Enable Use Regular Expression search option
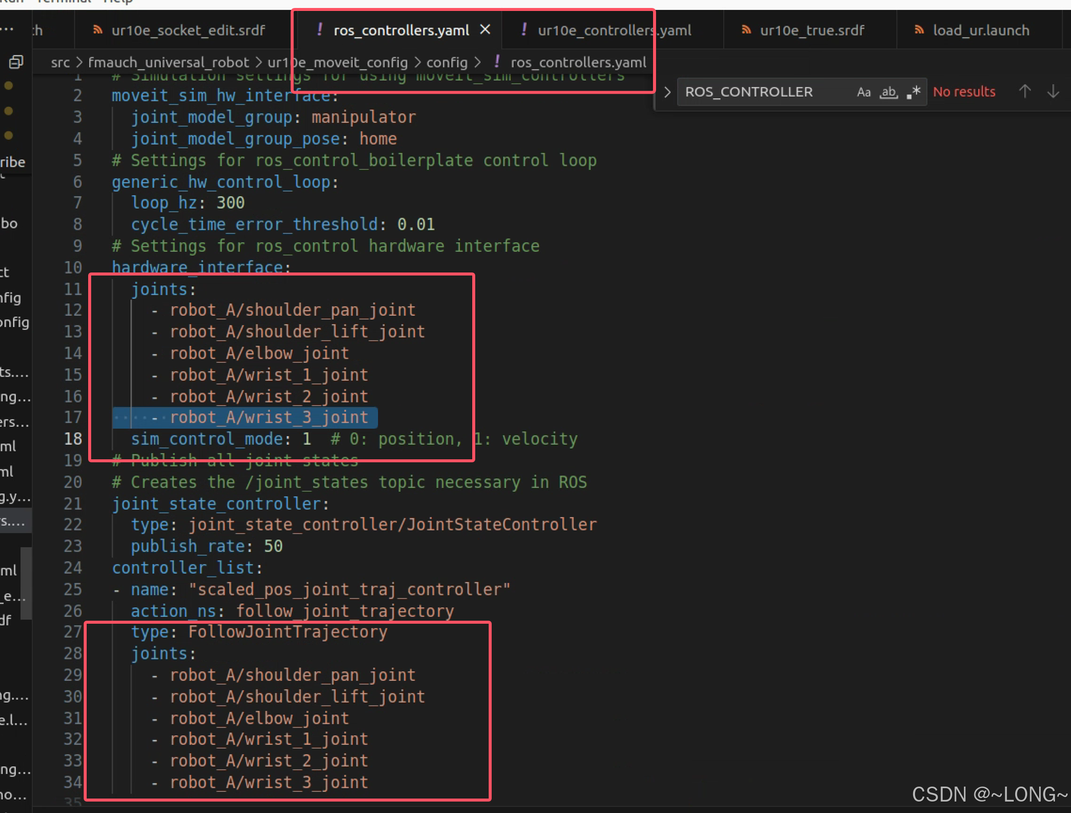 pos(914,92)
